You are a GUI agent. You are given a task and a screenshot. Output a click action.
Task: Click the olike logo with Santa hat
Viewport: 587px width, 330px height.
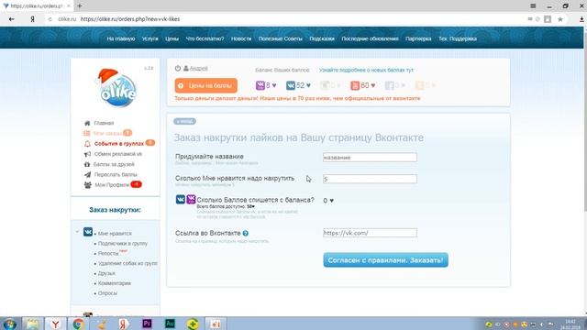point(116,88)
